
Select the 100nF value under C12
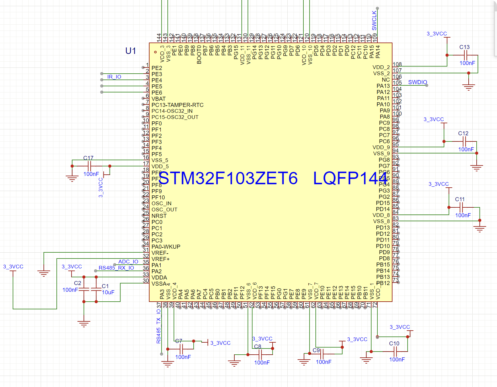466,149
